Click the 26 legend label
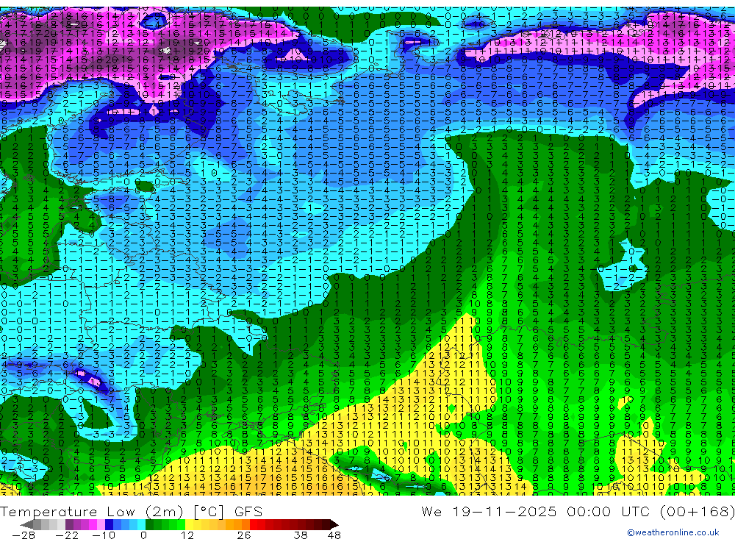Screen dimensions: 735x539 coord(243,535)
